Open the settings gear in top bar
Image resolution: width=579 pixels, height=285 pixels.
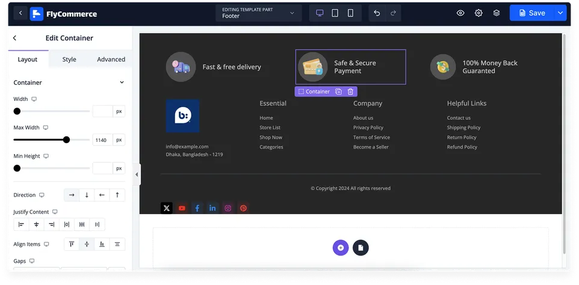point(478,13)
